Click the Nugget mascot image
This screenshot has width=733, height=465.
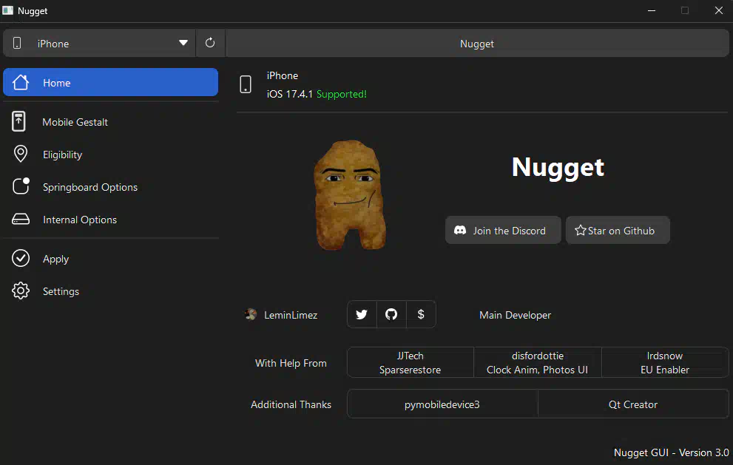tap(350, 195)
